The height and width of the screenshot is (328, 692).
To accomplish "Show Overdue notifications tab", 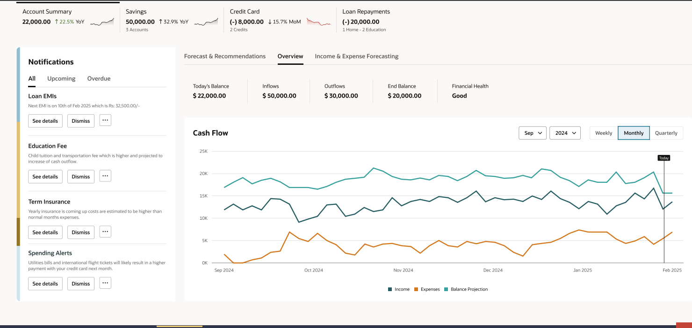I will tap(99, 79).
